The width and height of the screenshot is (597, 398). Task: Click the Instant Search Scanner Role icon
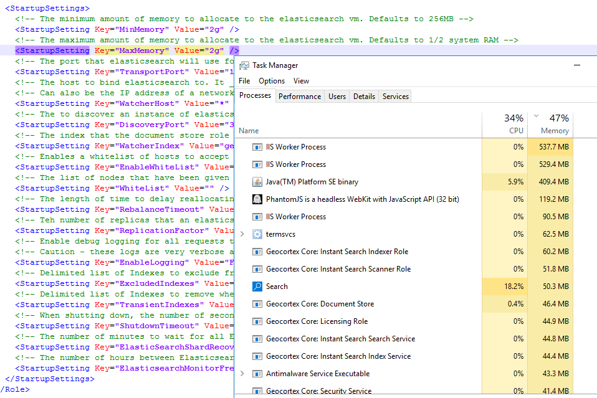pos(257,269)
